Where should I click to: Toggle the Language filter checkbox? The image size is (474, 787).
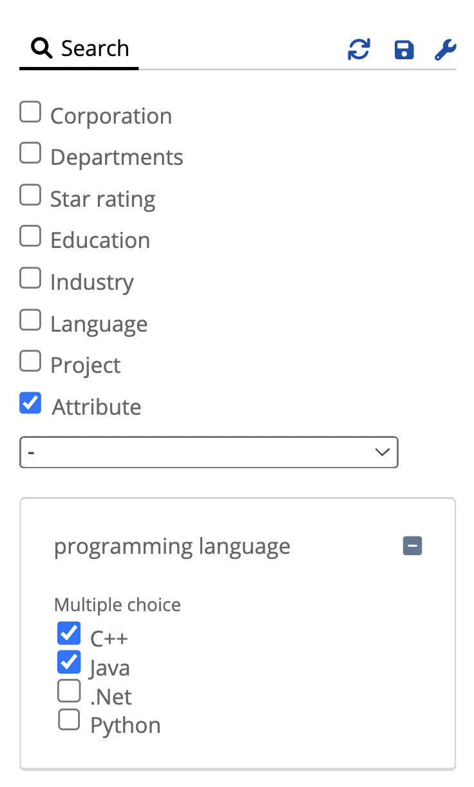pyautogui.click(x=30, y=320)
